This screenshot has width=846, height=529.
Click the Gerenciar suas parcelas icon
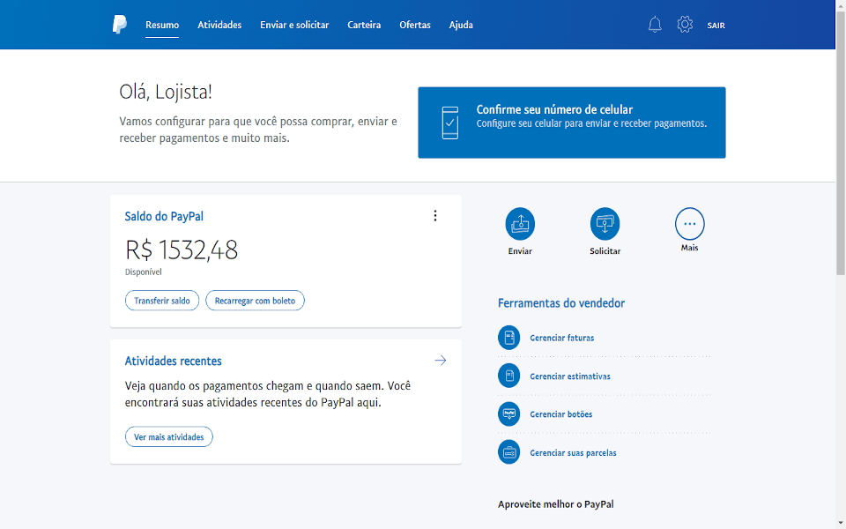point(508,452)
